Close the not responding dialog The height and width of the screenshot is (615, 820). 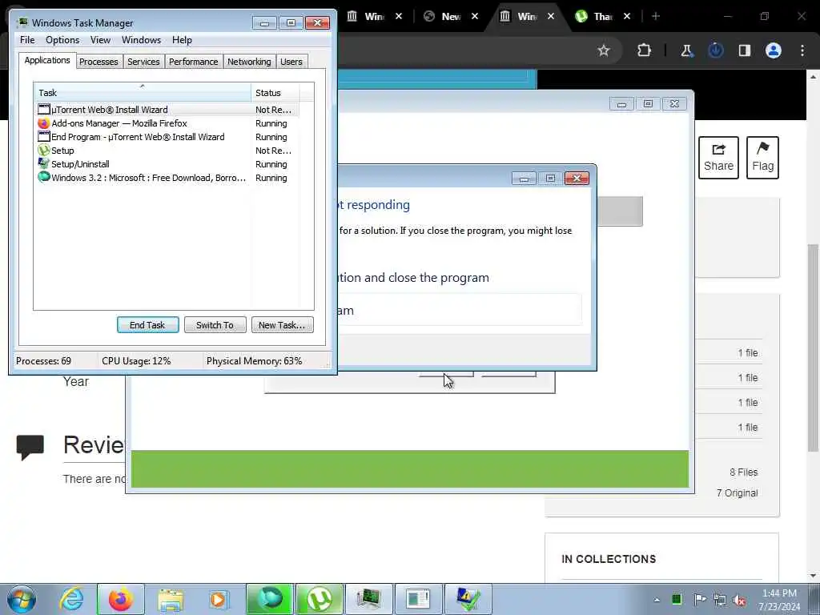click(577, 179)
